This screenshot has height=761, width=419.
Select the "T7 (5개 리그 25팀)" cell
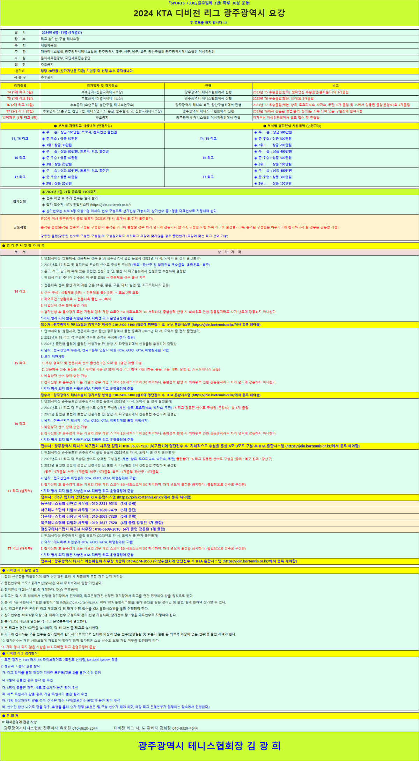pyautogui.click(x=20, y=111)
